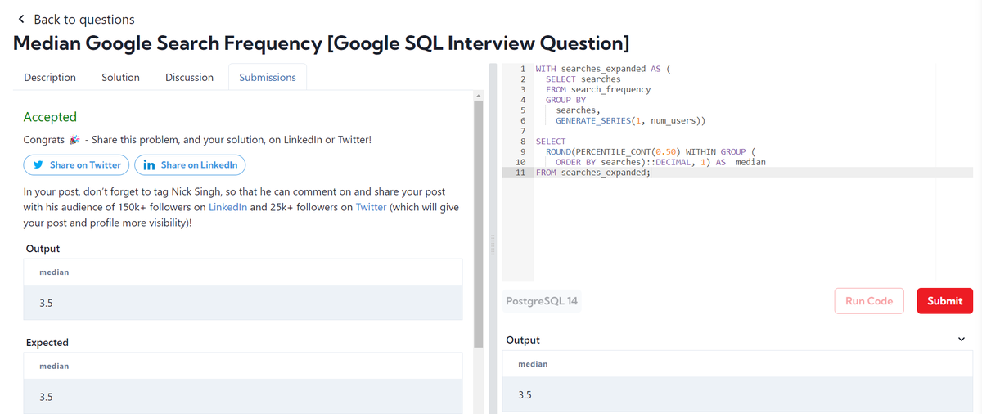The image size is (982, 414).
Task: Click code line 11 FROM searches_expanded
Action: (x=593, y=173)
